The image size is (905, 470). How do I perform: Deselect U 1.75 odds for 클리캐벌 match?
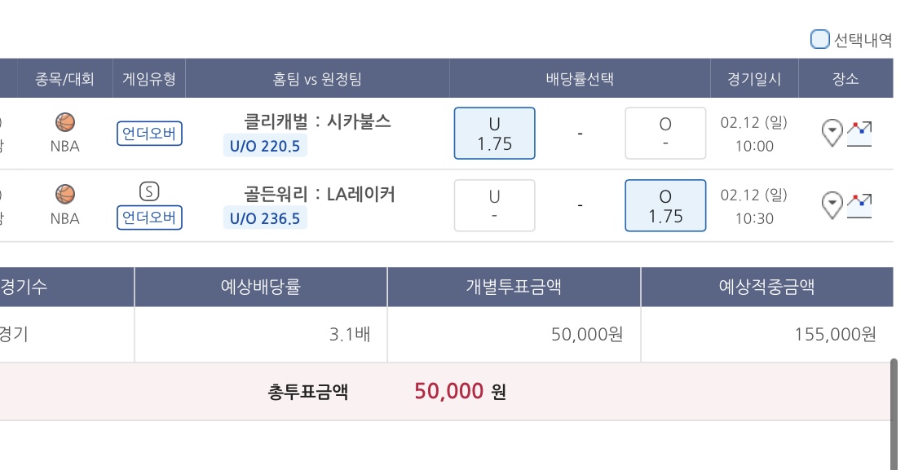click(x=495, y=134)
